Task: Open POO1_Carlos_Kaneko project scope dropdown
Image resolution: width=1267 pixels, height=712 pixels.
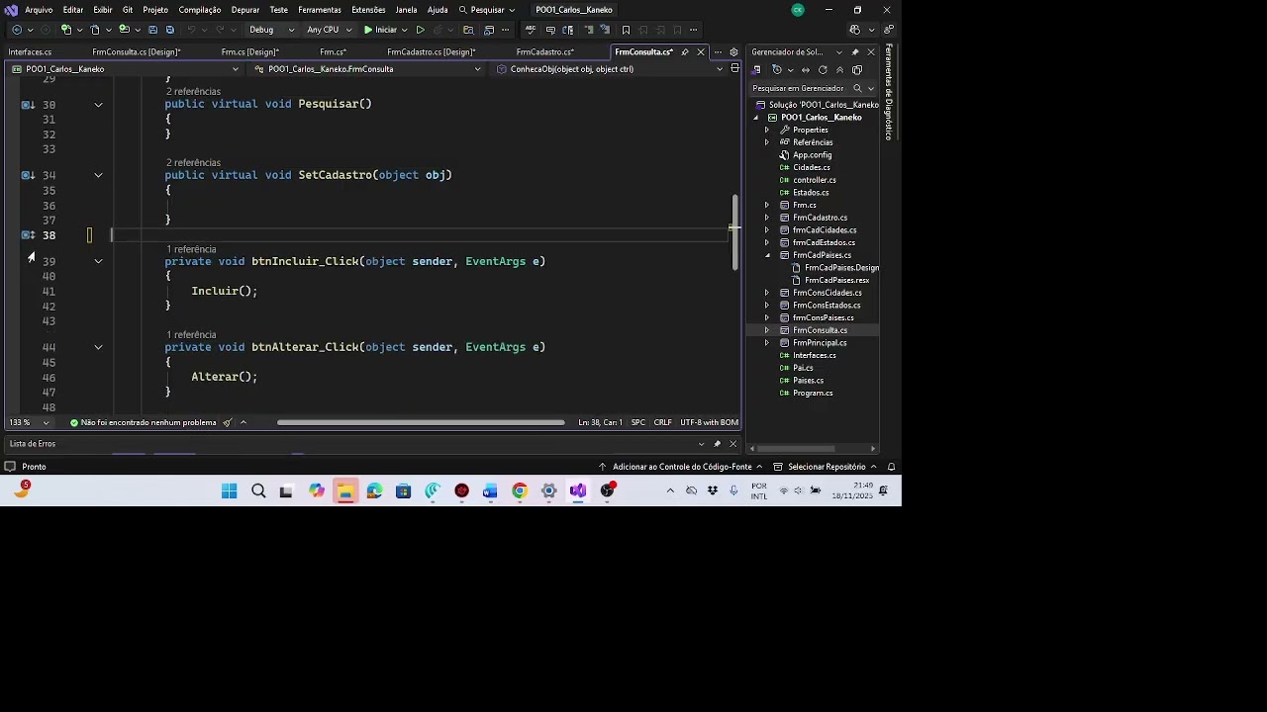Action: [x=126, y=69]
